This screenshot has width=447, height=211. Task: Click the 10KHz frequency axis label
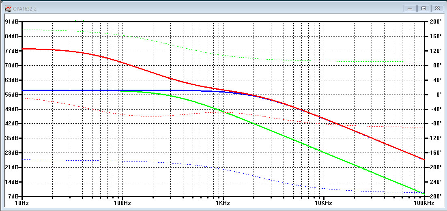pyautogui.click(x=324, y=203)
